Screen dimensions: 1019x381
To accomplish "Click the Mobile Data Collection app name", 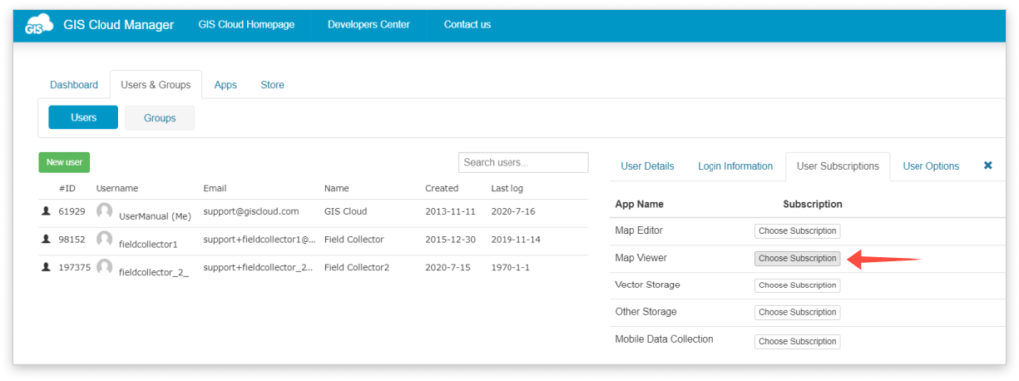I will [664, 340].
